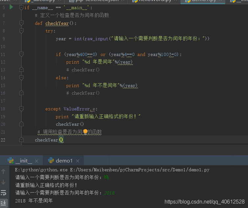The height and width of the screenshot is (208, 248).
Task: Collapse the try block fold on line 8
Action: pyautogui.click(x=21, y=31)
